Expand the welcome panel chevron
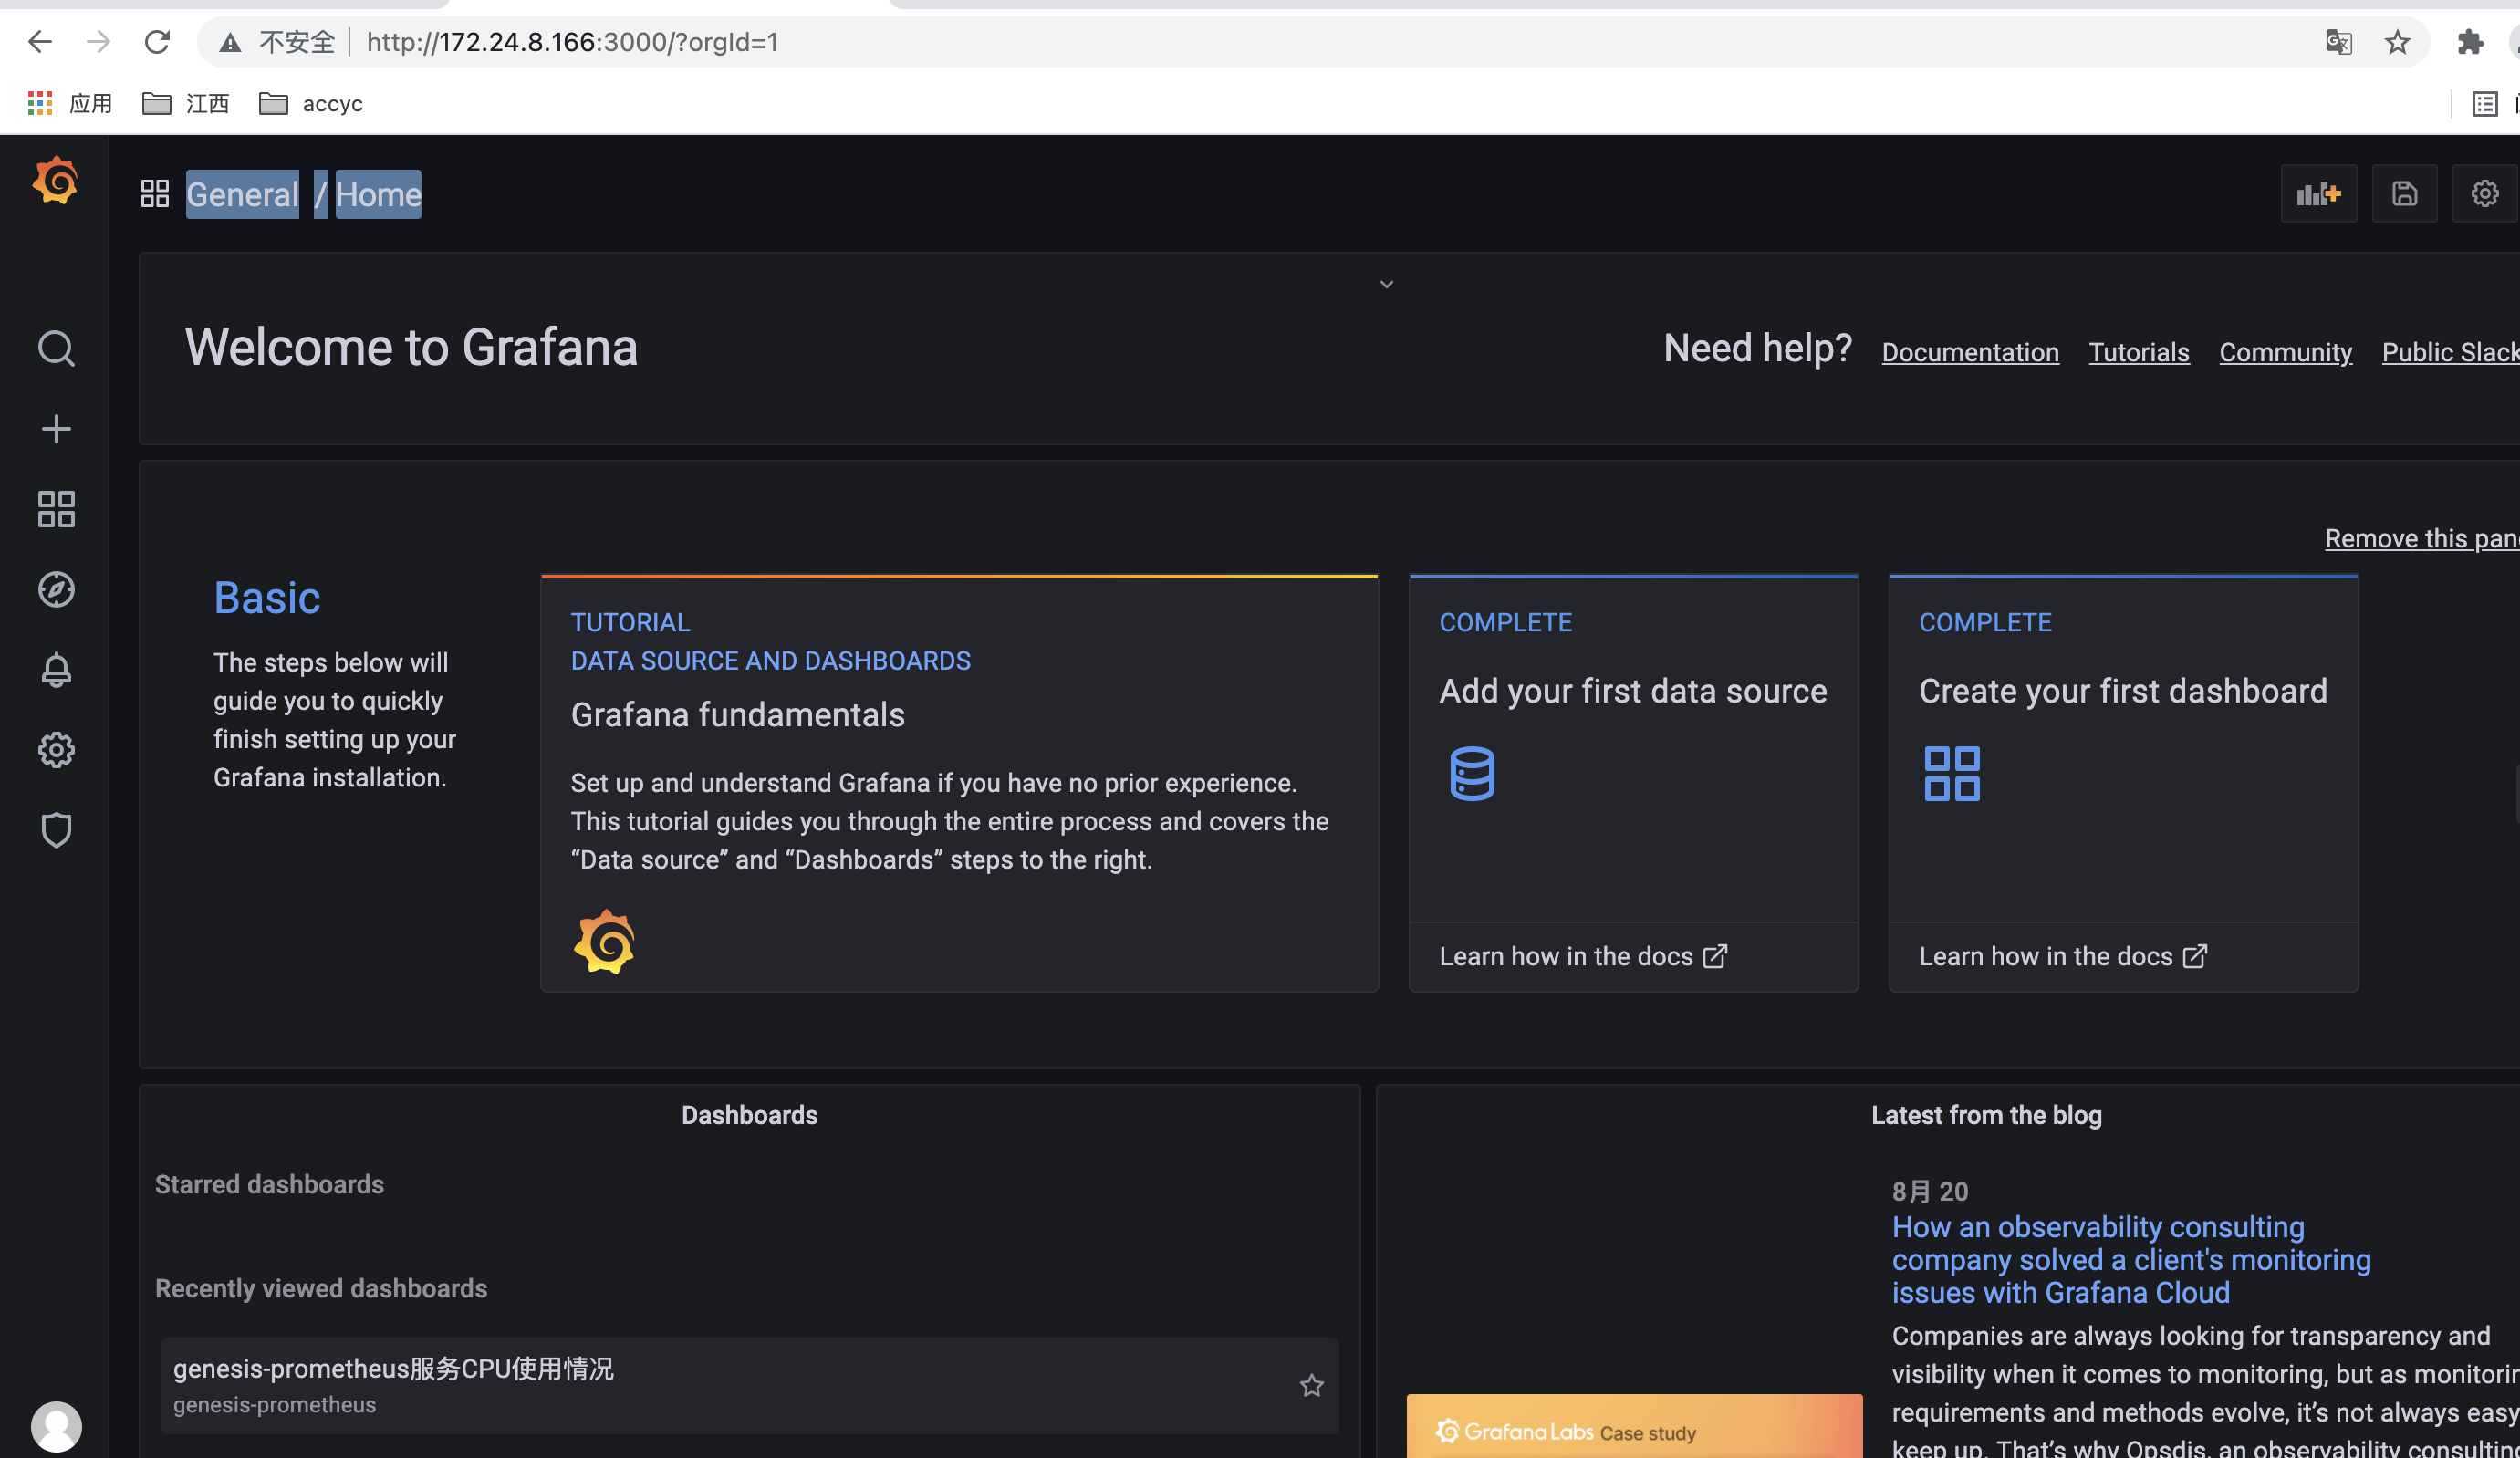Screen dimensions: 2520x1458 click(1386, 284)
